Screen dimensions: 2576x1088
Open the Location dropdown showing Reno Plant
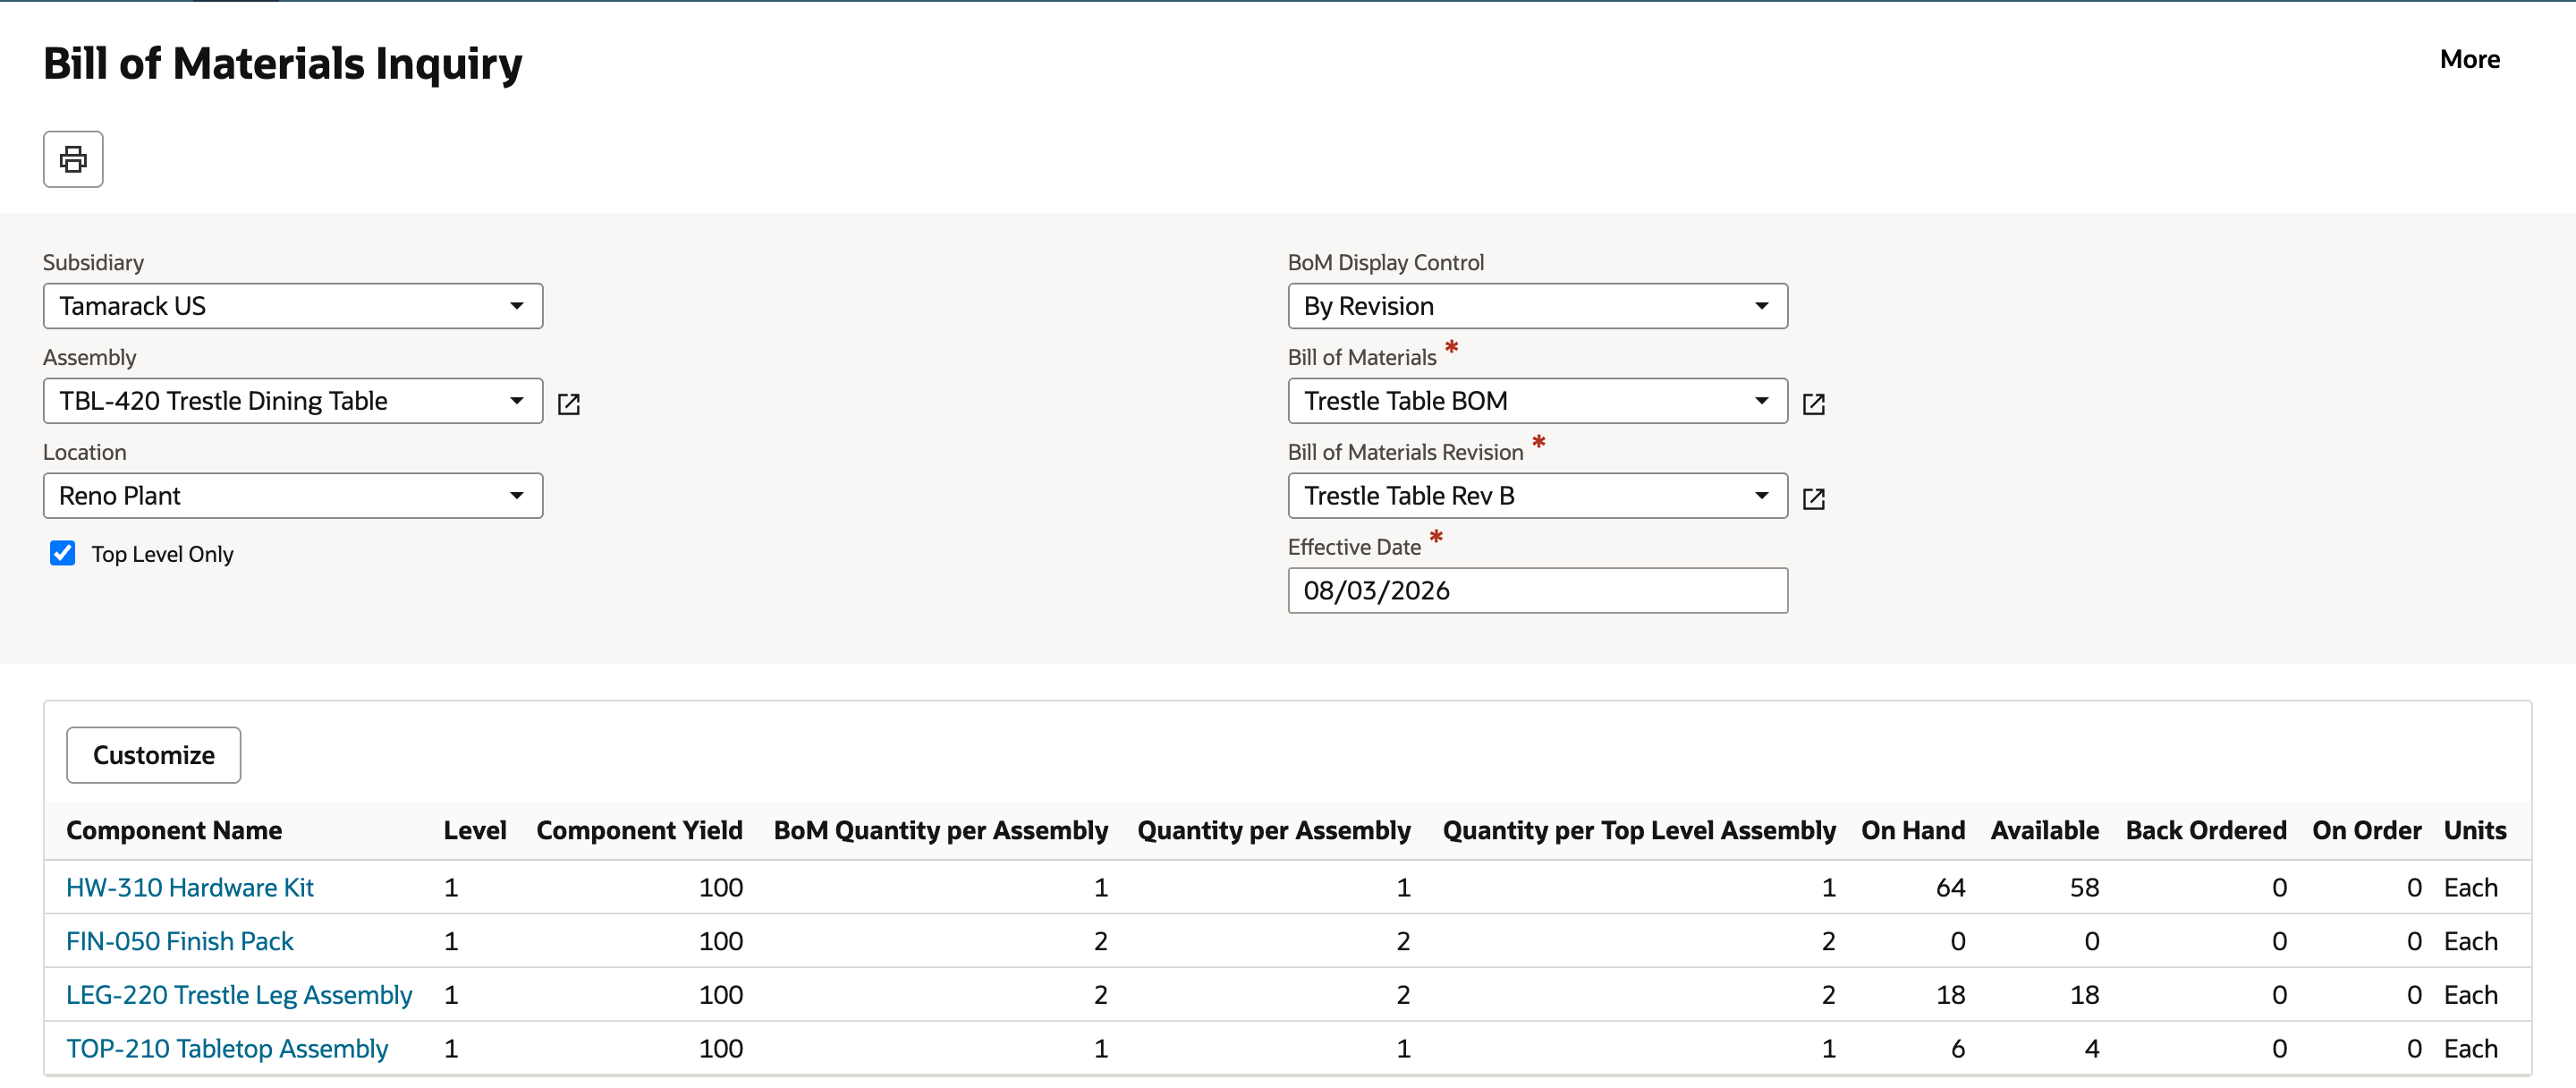point(293,496)
